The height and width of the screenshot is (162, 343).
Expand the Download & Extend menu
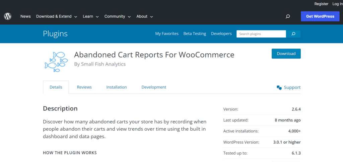point(57,16)
